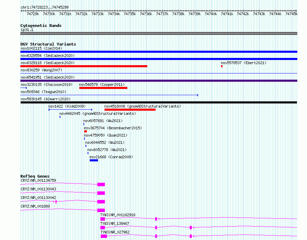Click the black nsv5830145 (Almarri2020) bar

pyautogui.click(x=159, y=102)
